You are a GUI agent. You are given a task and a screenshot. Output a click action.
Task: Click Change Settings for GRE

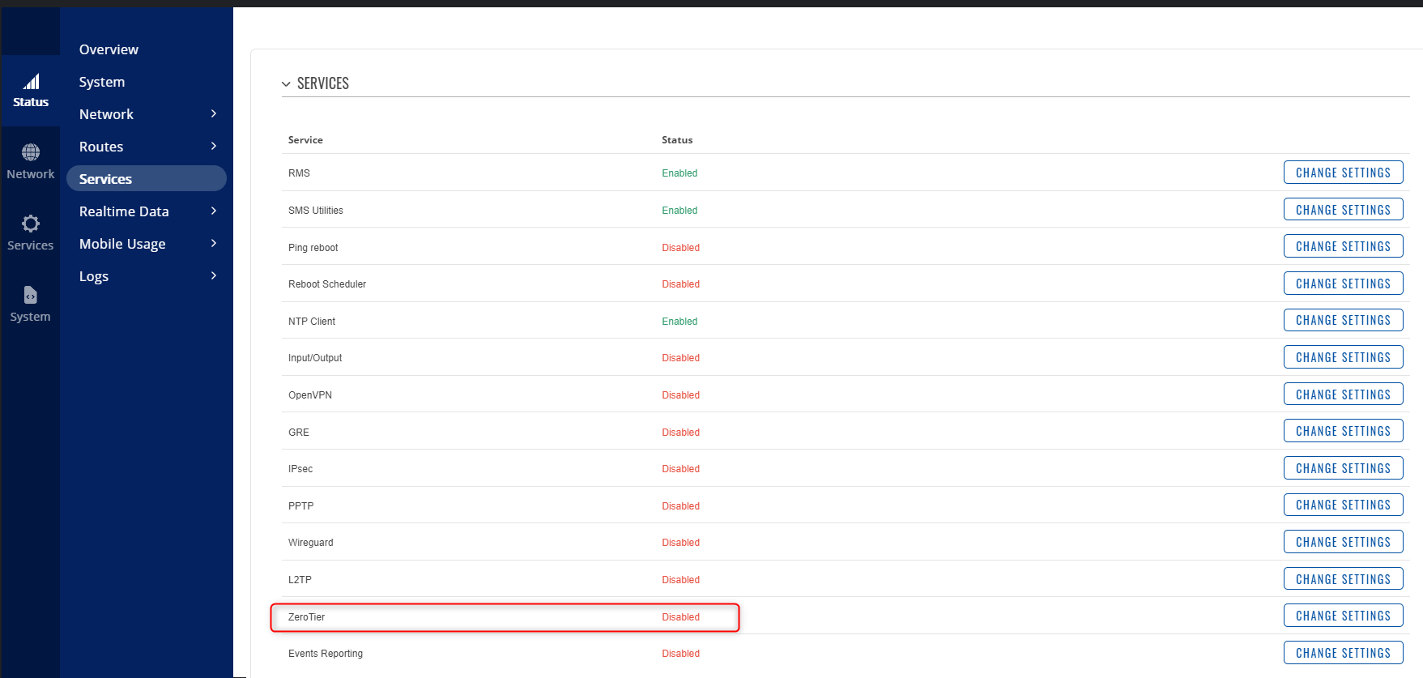(x=1343, y=431)
